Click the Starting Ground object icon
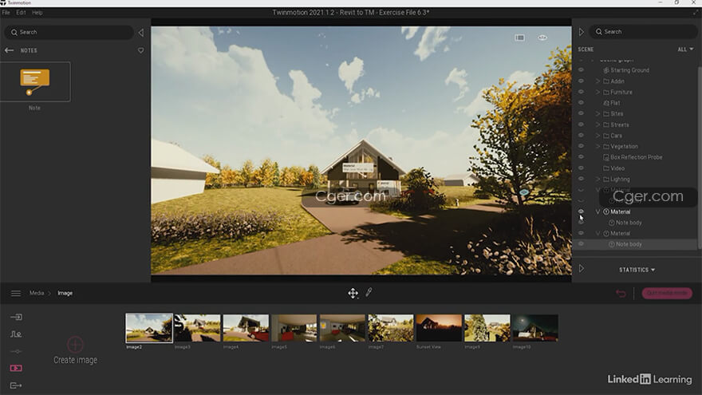The image size is (702, 395). (605, 70)
